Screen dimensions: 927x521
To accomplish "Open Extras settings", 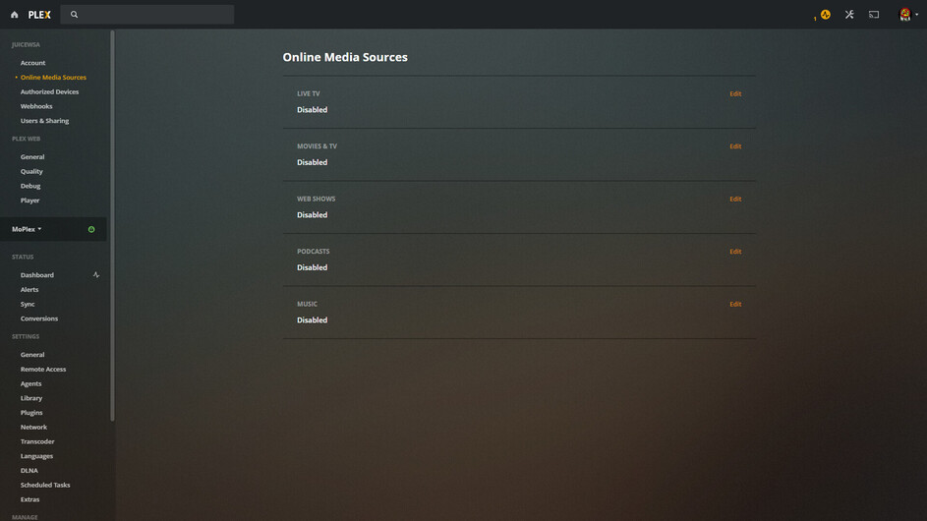I will point(29,499).
